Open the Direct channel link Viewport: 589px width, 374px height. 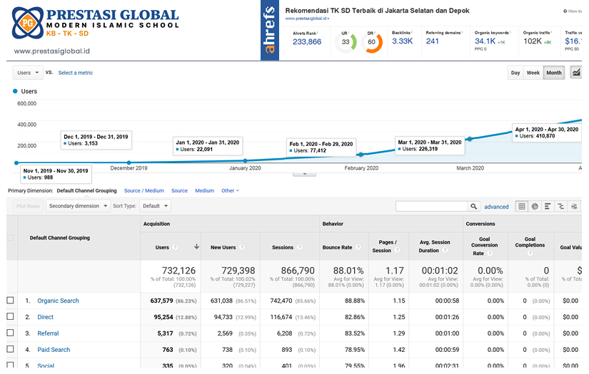[46, 317]
